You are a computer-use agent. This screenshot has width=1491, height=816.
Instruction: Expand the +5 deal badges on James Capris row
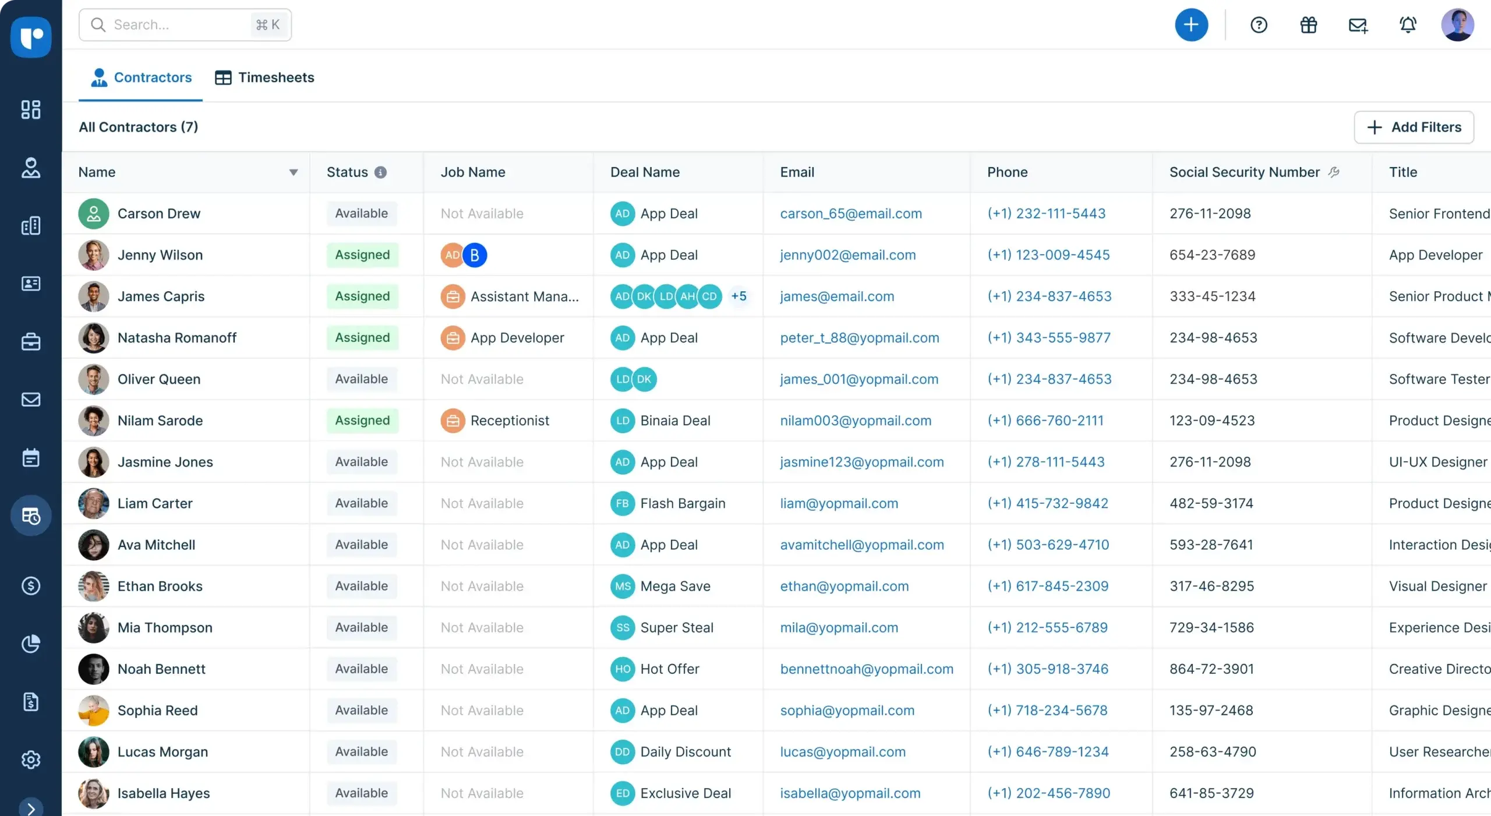(739, 296)
